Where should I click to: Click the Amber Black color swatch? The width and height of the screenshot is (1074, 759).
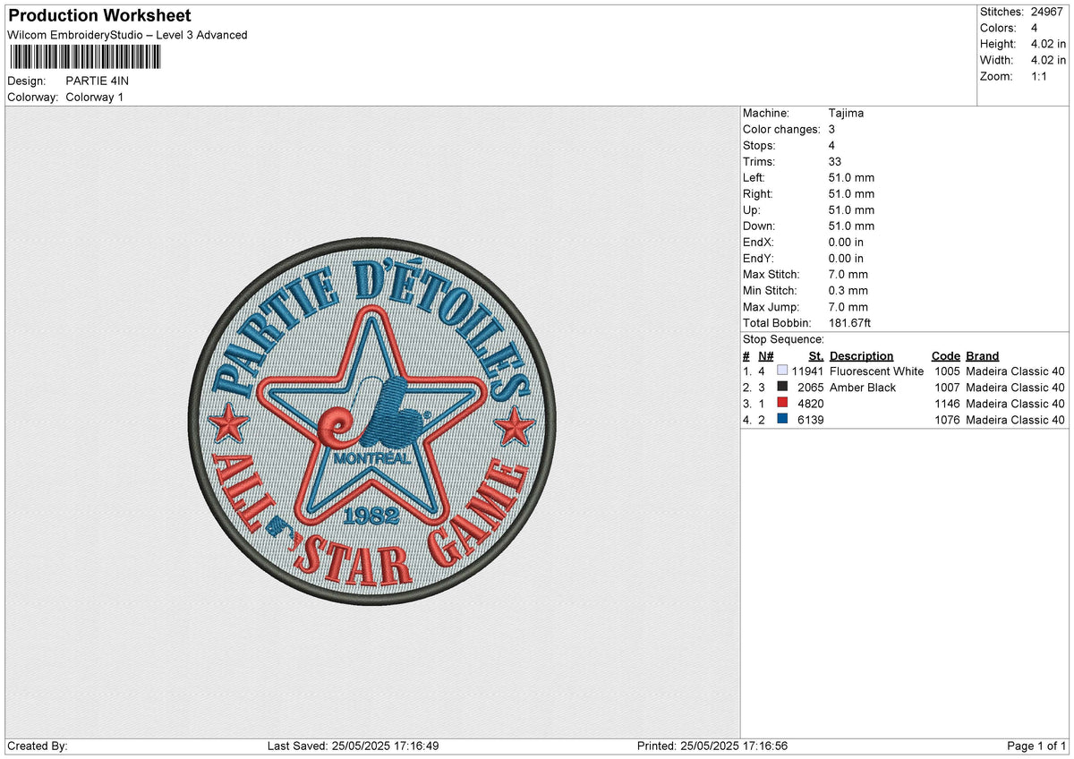click(x=783, y=388)
